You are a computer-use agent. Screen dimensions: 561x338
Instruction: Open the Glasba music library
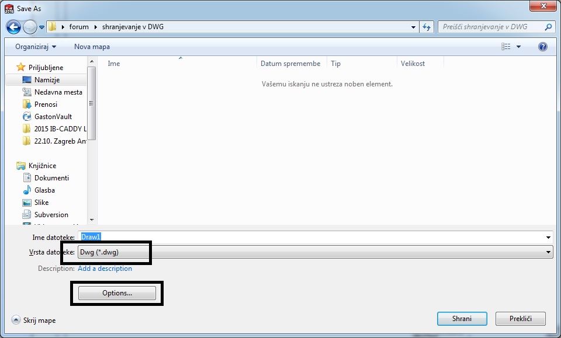[x=44, y=190]
